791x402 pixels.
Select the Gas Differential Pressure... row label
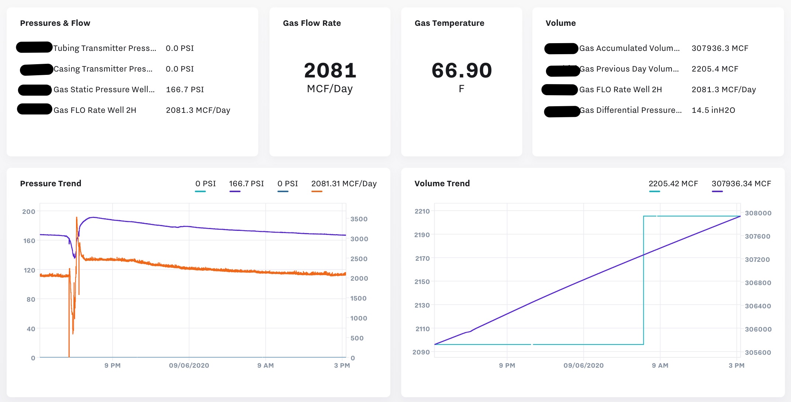[x=631, y=110]
